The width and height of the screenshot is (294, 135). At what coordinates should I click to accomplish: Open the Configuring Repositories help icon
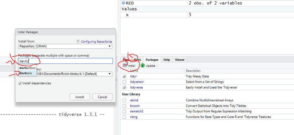78,41
